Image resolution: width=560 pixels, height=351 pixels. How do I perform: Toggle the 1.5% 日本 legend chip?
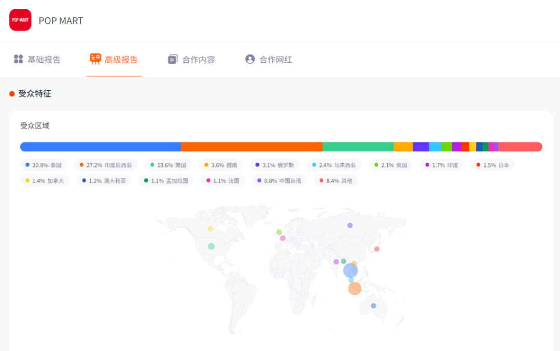[x=493, y=164]
